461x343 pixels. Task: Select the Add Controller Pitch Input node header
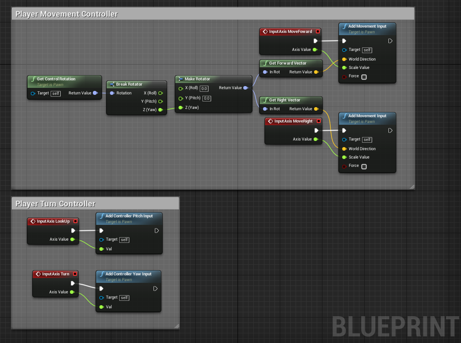[129, 219]
